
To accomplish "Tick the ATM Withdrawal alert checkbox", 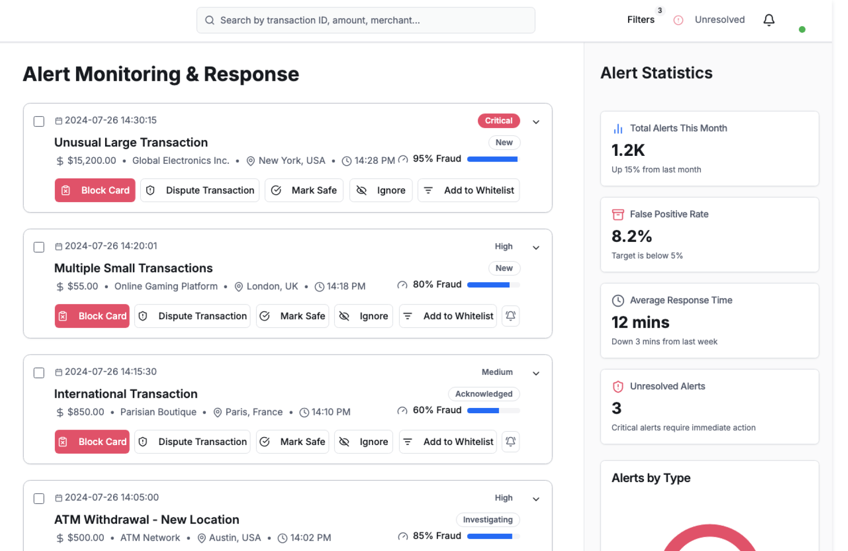I will click(x=39, y=498).
